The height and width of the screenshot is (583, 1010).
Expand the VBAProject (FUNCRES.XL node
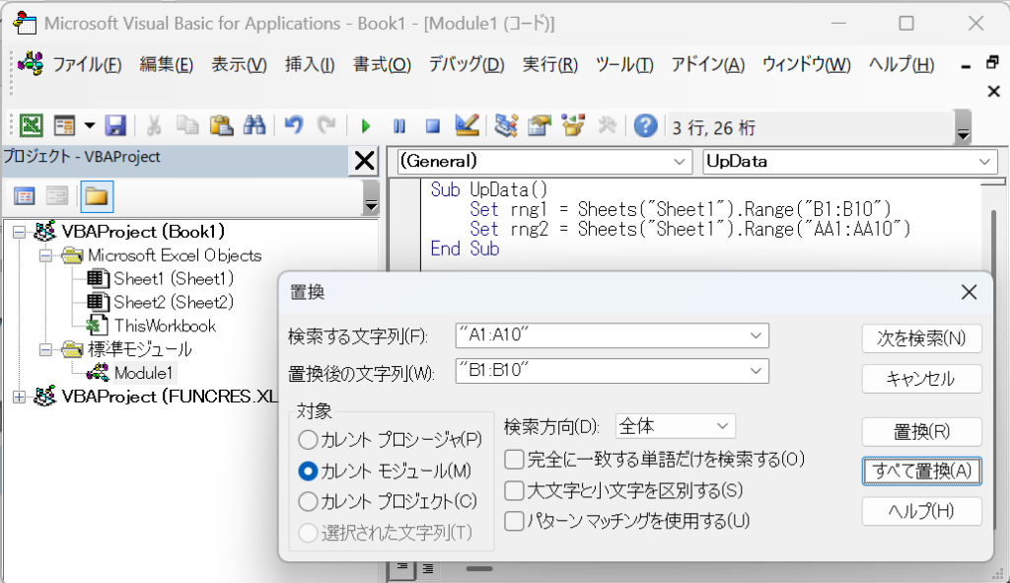20,397
